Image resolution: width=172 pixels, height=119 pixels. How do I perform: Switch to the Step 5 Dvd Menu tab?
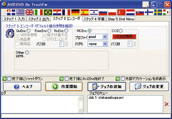[x=121, y=19]
